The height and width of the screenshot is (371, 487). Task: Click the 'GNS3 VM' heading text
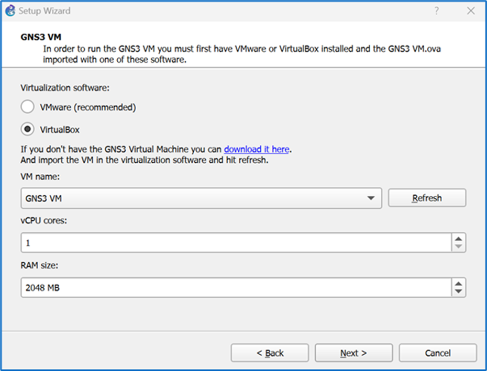[x=41, y=37]
